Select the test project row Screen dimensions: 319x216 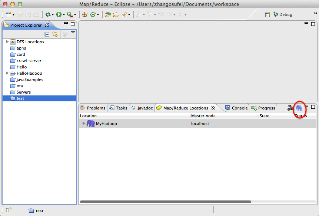(39, 98)
